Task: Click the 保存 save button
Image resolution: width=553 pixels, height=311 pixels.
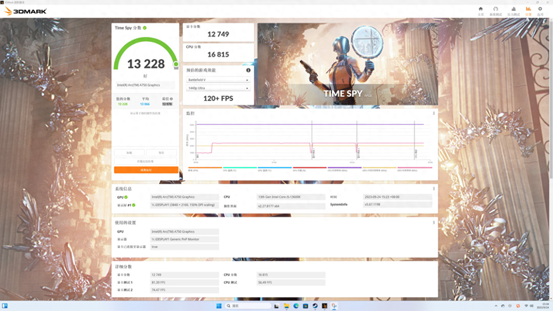Action: click(161, 153)
